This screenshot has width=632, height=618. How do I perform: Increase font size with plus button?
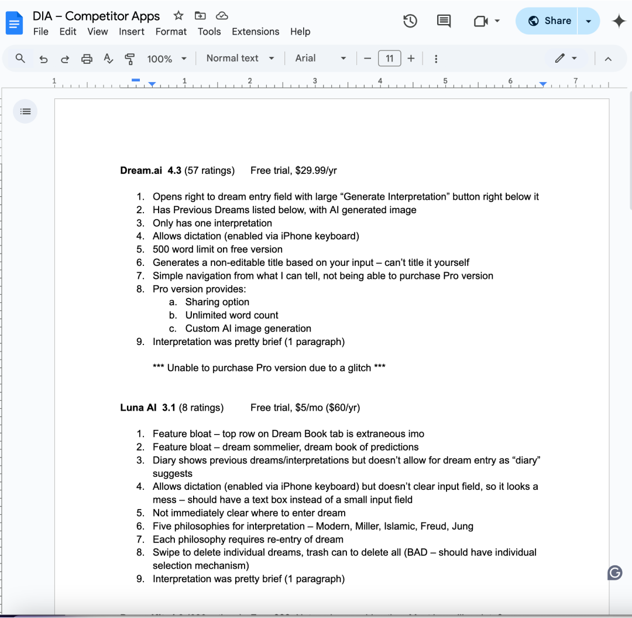[411, 59]
